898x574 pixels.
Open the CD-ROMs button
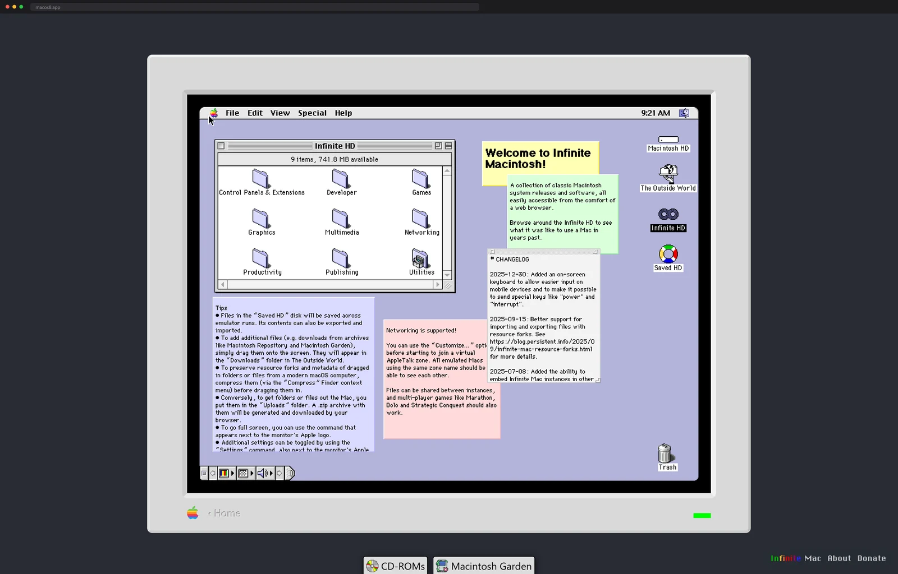click(395, 566)
